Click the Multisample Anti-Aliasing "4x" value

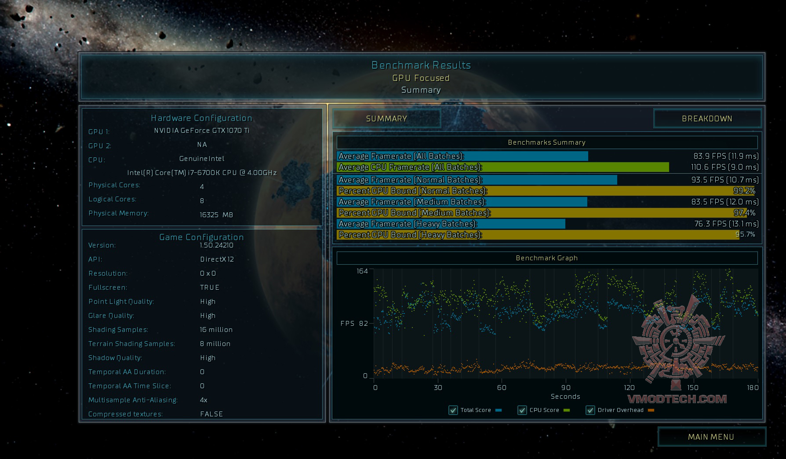click(204, 400)
